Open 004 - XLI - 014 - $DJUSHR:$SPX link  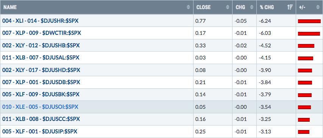point(41,21)
